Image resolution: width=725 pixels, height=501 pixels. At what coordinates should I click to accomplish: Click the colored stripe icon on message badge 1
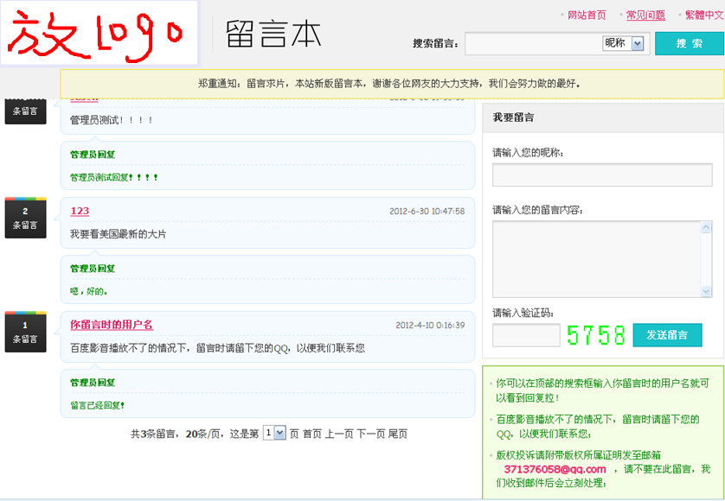pos(26,311)
